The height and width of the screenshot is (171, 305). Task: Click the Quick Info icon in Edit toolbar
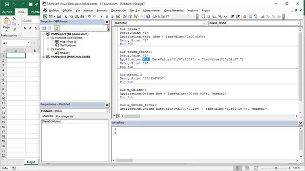214,17
